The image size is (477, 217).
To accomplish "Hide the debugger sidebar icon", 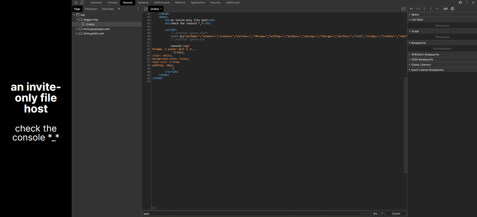I will (404, 9).
